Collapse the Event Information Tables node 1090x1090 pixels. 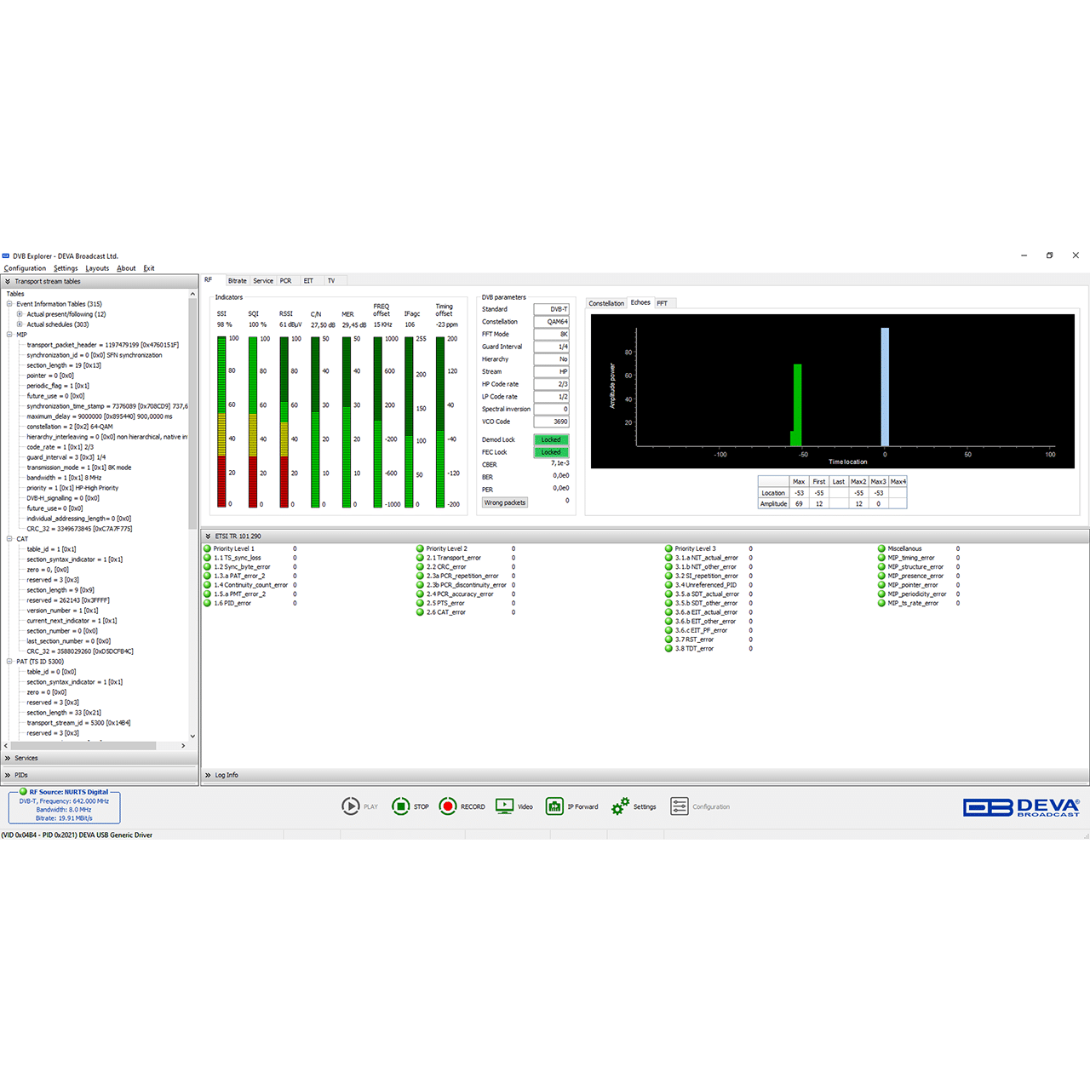coord(9,304)
